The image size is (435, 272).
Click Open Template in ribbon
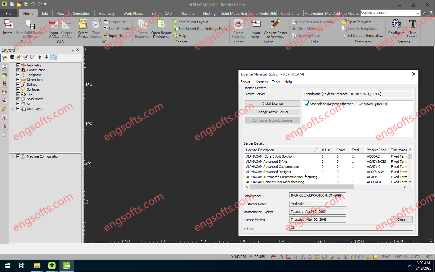(x=358, y=22)
